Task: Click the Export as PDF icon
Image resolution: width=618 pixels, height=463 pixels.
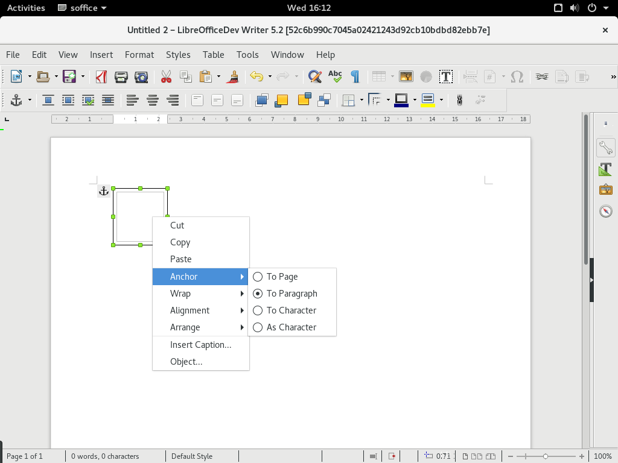Action: [101, 77]
